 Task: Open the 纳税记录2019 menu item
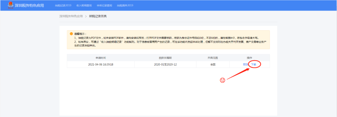coord(63,5)
